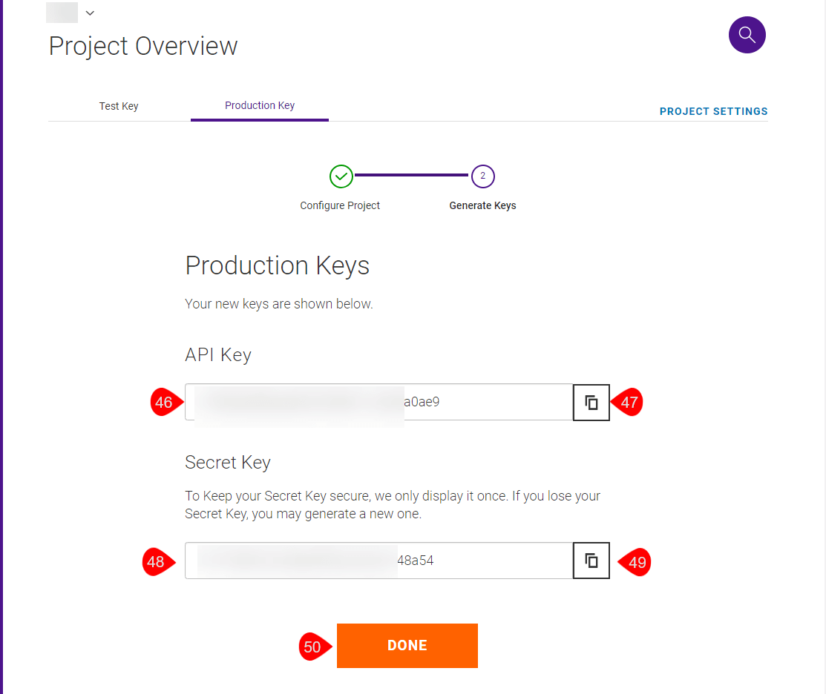
Task: Click the green checkmark step circle
Action: [341, 176]
